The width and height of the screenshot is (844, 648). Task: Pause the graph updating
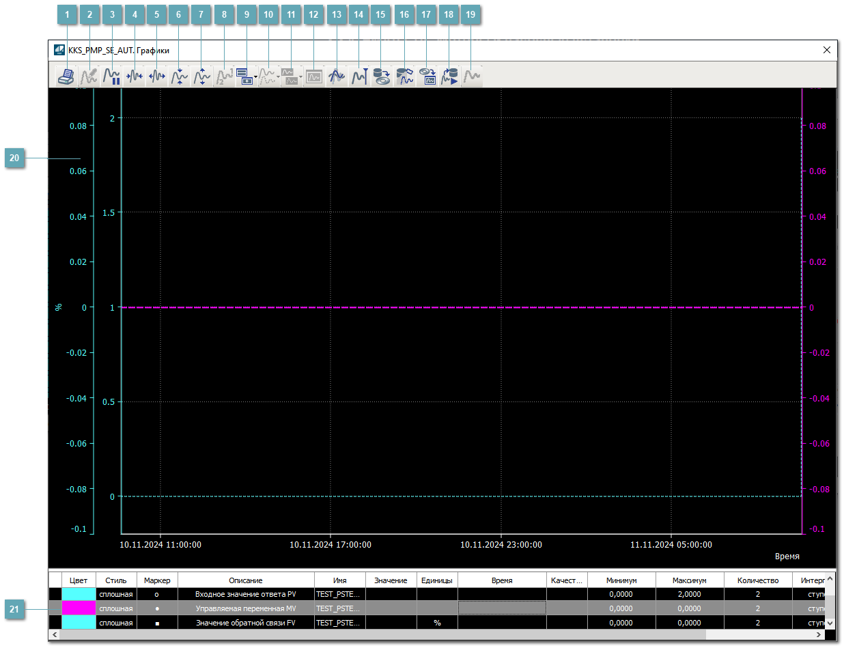pyautogui.click(x=111, y=76)
